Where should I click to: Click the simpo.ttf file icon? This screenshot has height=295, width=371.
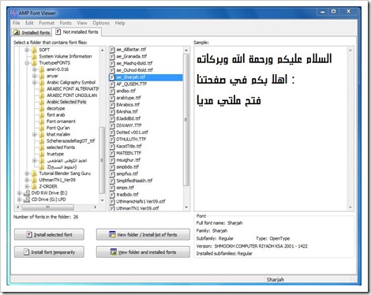[112, 188]
